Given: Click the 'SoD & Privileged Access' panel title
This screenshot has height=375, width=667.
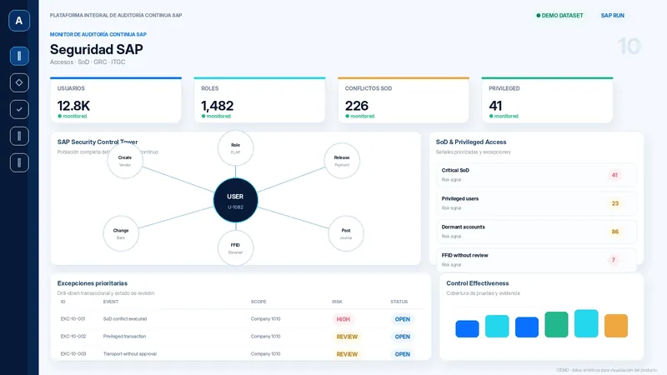Looking at the screenshot, I should coord(471,142).
